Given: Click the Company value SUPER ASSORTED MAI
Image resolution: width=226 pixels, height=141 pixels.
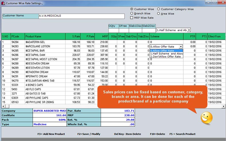Looking at the screenshot, I should click(x=50, y=111).
